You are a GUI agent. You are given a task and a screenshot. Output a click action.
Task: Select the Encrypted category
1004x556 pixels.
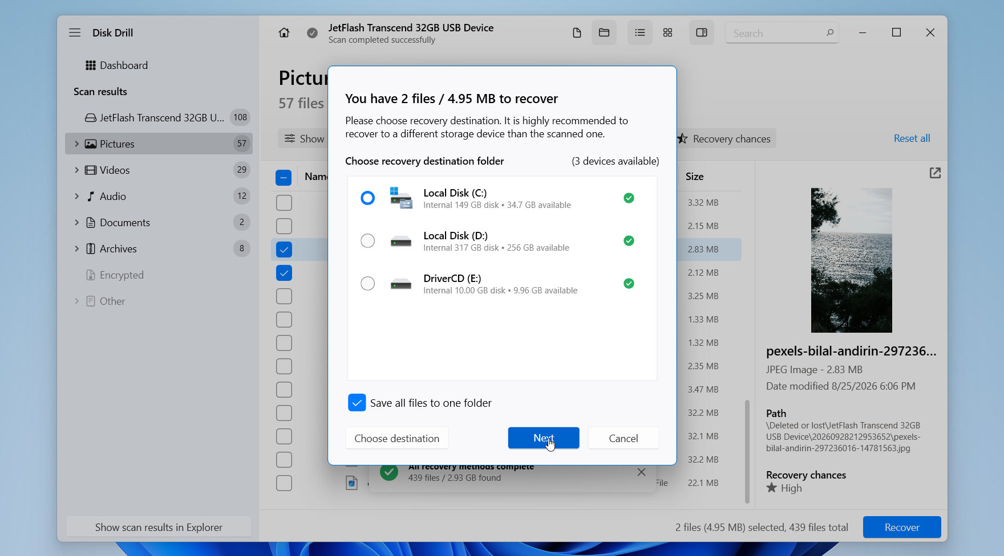[159, 275]
